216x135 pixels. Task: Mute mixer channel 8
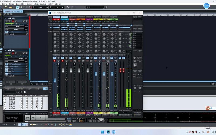116,61
